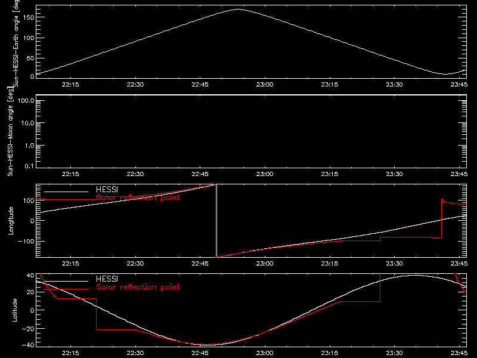Screen dimensions: 477x358
Task: Click 22:30 time label under Moon angle plot
Action: point(135,174)
